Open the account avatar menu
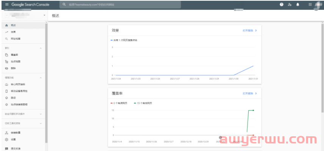This screenshot has width=324, height=151. 318,5
